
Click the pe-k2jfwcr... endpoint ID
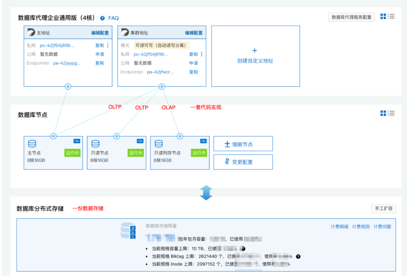[160, 72]
